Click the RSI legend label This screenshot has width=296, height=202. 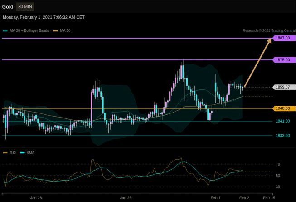pyautogui.click(x=13, y=153)
